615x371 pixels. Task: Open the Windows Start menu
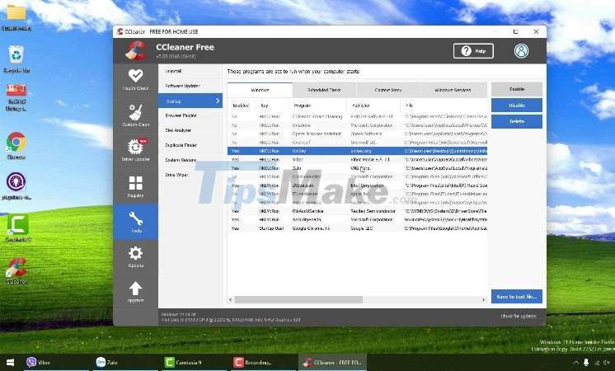click(10, 363)
